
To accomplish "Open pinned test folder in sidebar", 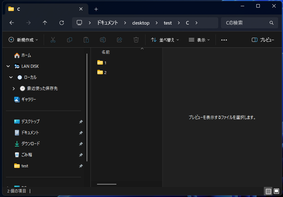I will (25, 166).
